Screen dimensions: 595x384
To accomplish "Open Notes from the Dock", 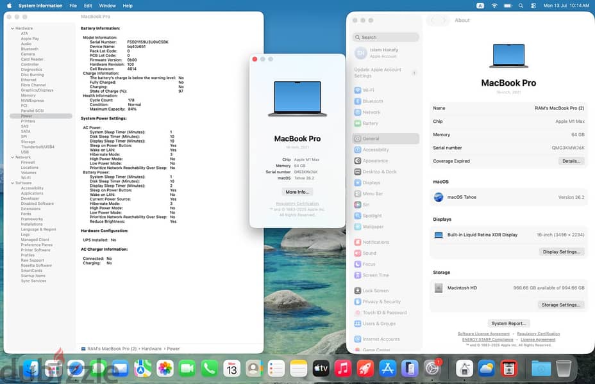I will pyautogui.click(x=298, y=368).
